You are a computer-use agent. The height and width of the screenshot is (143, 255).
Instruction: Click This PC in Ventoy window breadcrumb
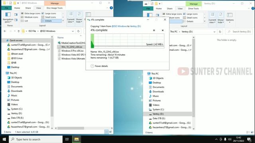tap(174, 32)
